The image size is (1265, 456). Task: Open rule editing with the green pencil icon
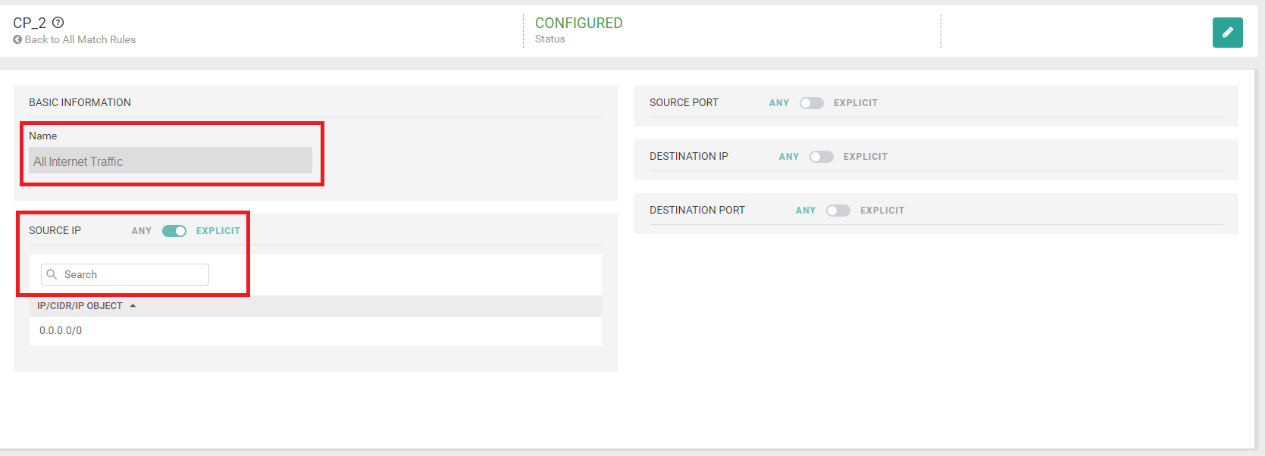pyautogui.click(x=1227, y=33)
